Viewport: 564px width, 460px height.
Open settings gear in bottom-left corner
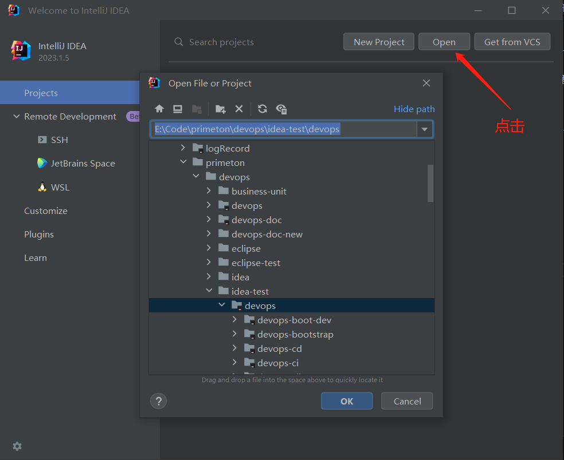pyautogui.click(x=17, y=446)
